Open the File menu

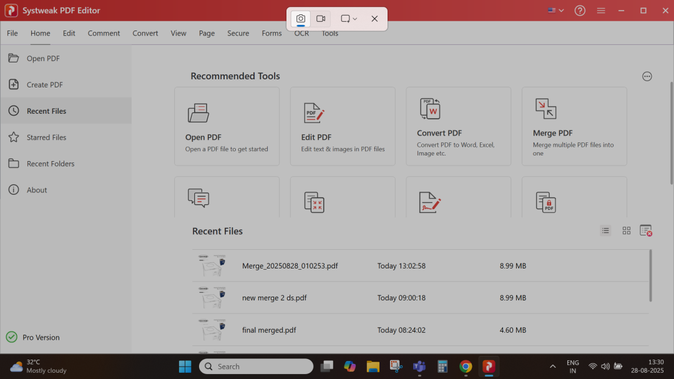point(12,33)
